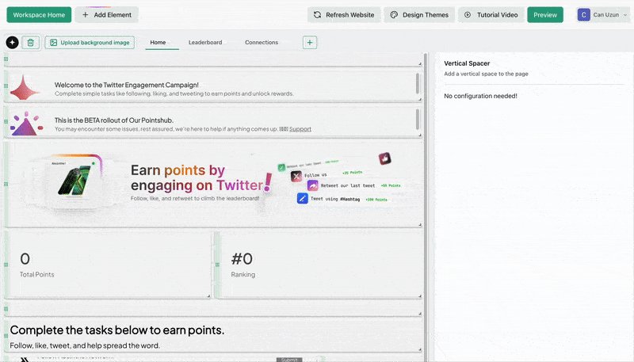Click the Add Element button
The height and width of the screenshot is (362, 634).
pyautogui.click(x=107, y=15)
